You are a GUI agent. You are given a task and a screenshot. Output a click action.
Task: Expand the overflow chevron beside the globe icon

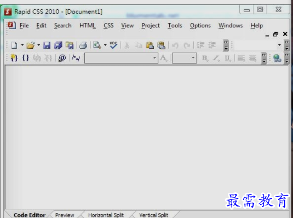pyautogui.click(x=286, y=58)
